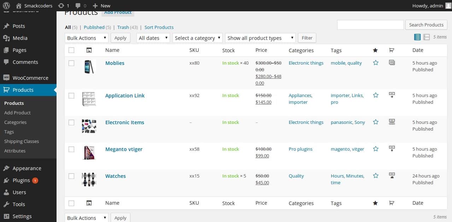Select the list view icon near item count
Screen dimensions: 452x222
[x=417, y=37]
